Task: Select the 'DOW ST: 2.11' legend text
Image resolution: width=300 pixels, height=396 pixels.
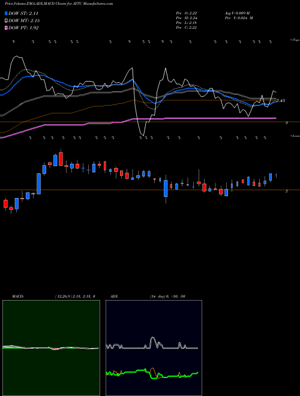Action: coord(23,13)
